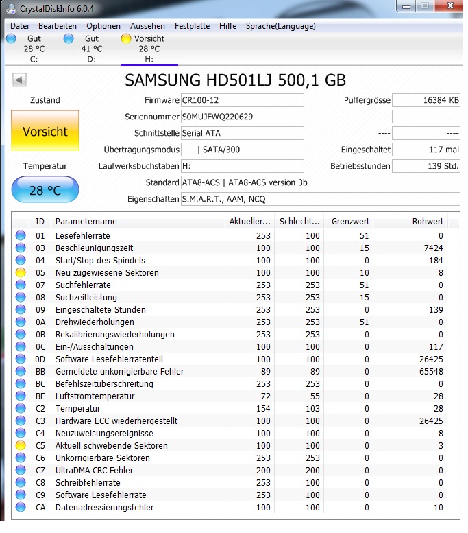Click the Schnittstelle field Serial ATA

pos(243,133)
